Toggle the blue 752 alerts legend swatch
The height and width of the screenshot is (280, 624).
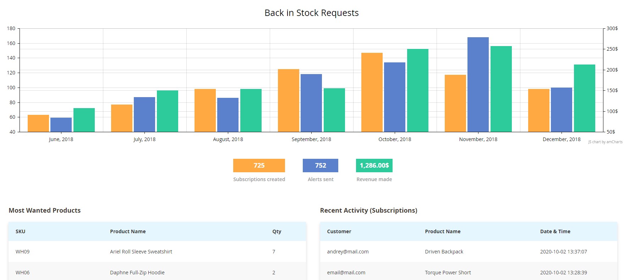pos(321,166)
